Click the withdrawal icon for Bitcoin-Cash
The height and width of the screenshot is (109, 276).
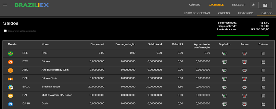244,79
